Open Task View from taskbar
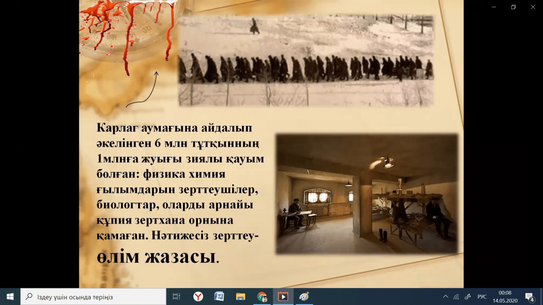543x305 pixels. [176, 297]
